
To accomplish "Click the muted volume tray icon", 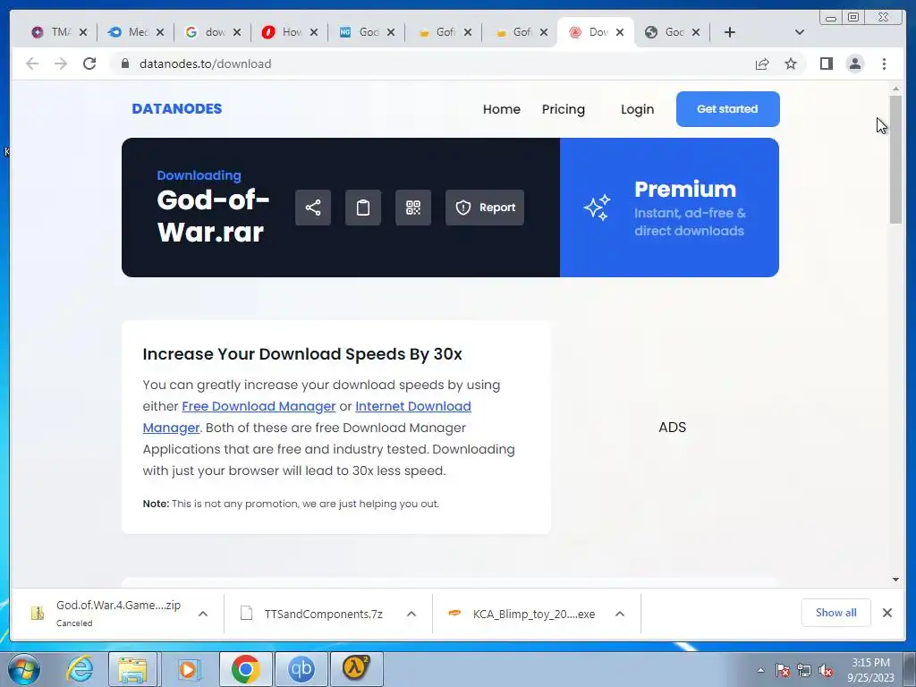I will click(x=826, y=670).
